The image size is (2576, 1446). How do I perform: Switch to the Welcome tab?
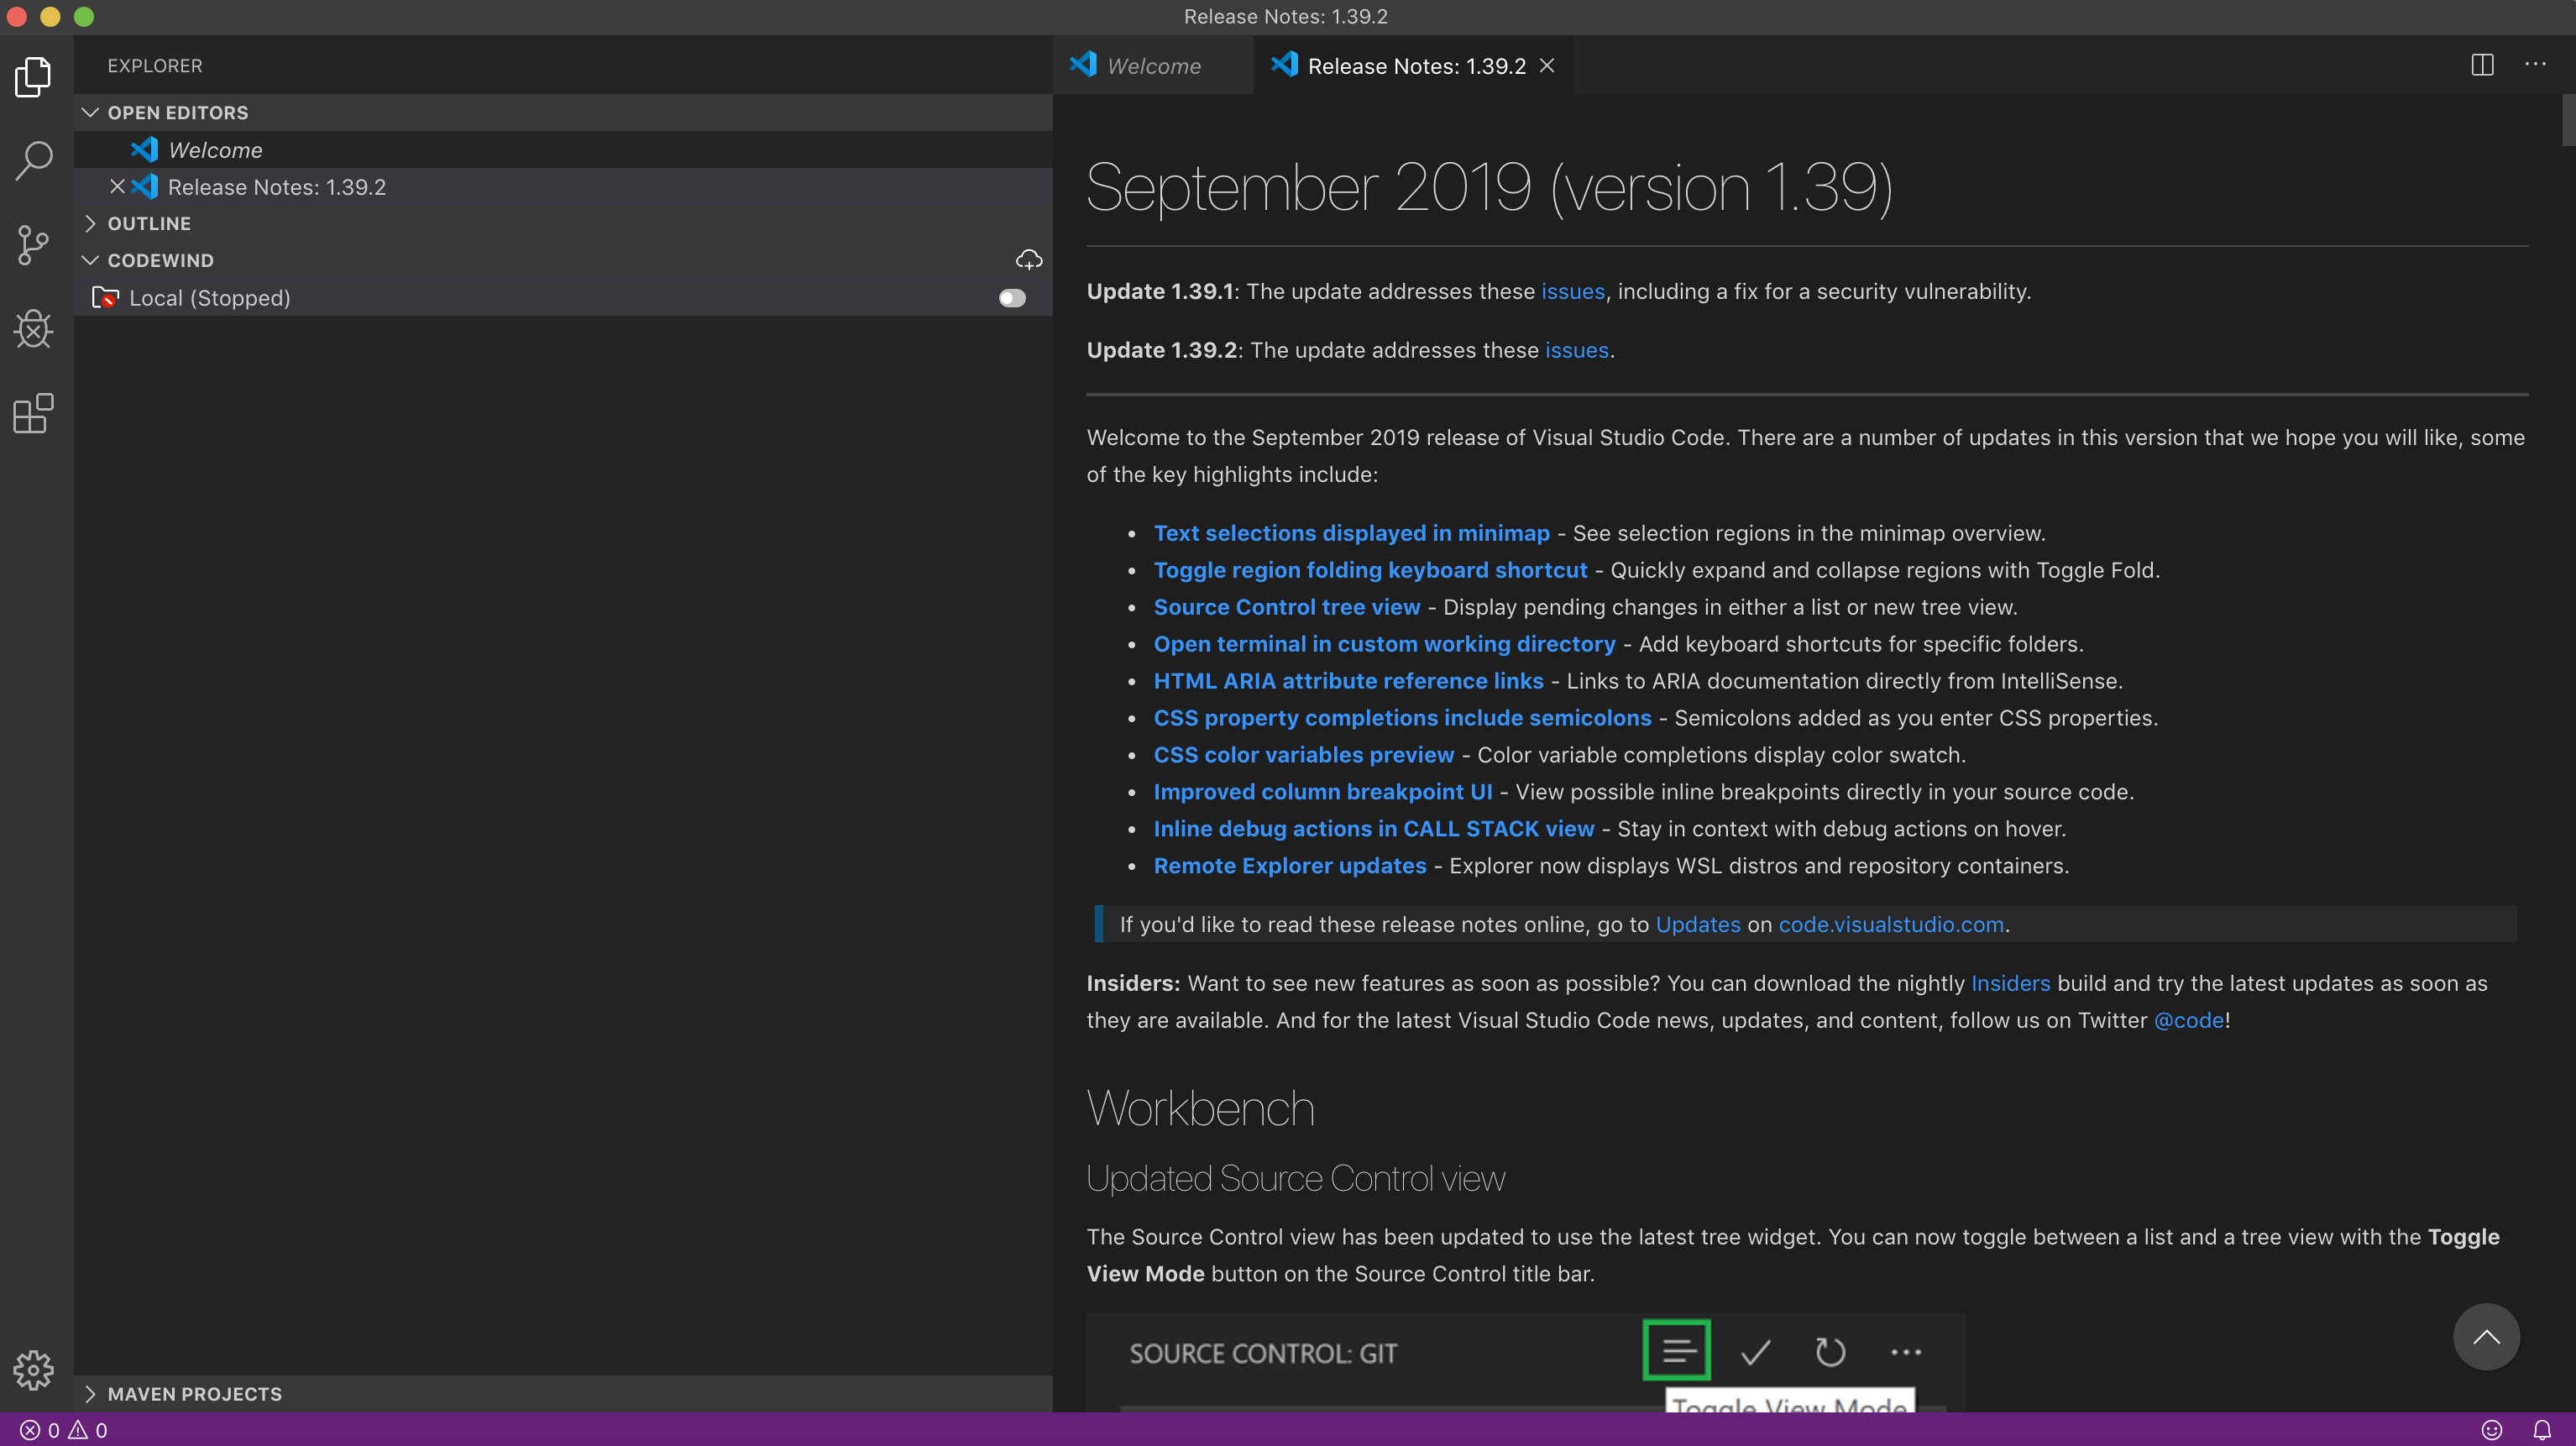1152,65
